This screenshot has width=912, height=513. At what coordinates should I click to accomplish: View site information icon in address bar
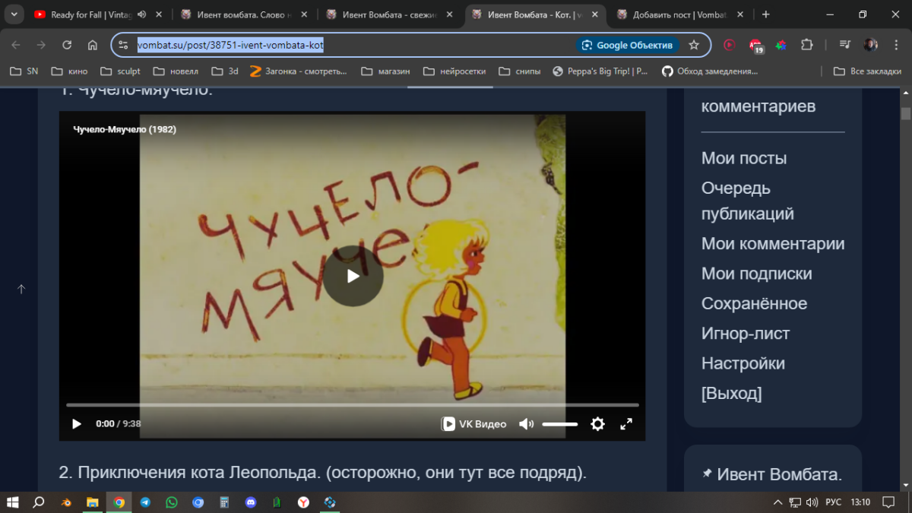point(123,45)
